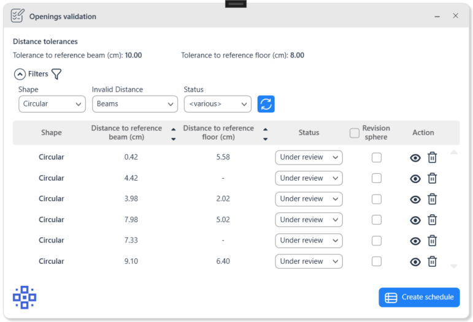The width and height of the screenshot is (473, 322).
Task: Delete the row with beam distance 3.98
Action: 432,199
